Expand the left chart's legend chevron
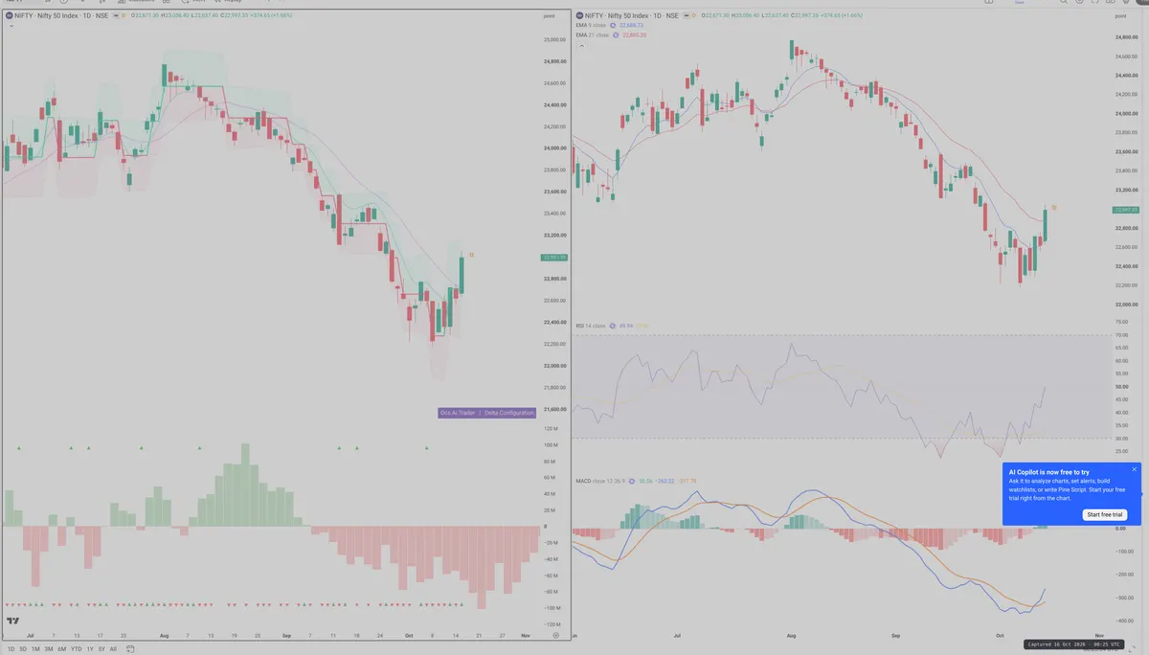 (11, 26)
